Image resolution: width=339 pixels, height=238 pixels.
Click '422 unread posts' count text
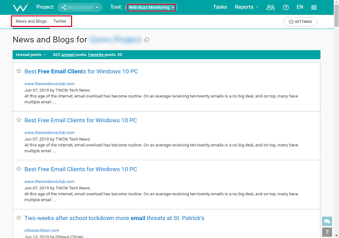pos(69,54)
